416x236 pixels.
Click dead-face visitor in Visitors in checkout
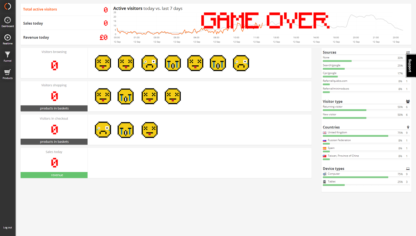tap(150, 130)
